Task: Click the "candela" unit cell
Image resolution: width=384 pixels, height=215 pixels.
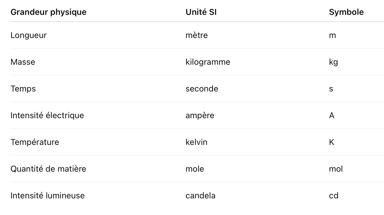Action: (x=200, y=196)
